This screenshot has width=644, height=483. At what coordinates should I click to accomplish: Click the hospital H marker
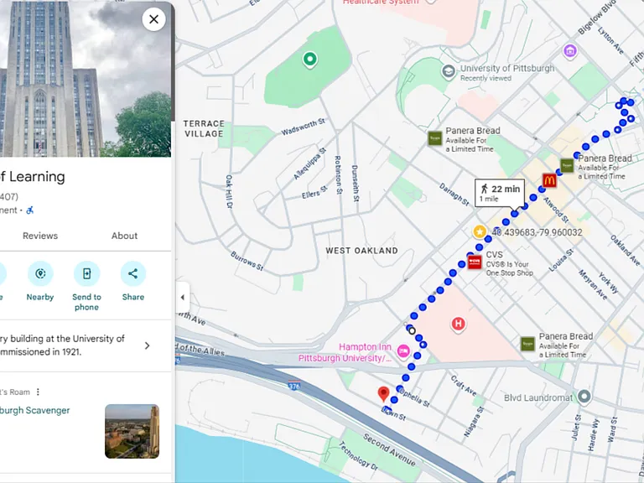[459, 324]
